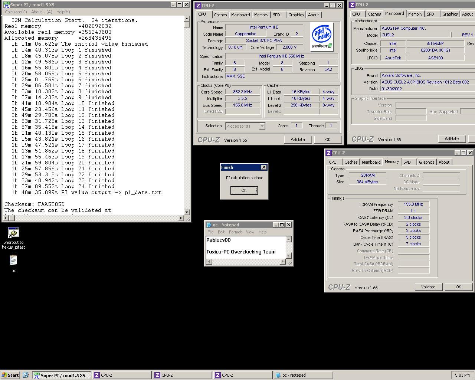Open Notepad View menu
Screen dimensions: 475x380
pyautogui.click(x=250, y=232)
